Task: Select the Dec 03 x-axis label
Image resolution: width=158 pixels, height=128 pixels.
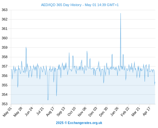Action: pyautogui.click(x=93, y=112)
